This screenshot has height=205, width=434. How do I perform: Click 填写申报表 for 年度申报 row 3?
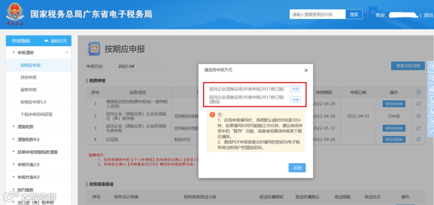coord(394,128)
